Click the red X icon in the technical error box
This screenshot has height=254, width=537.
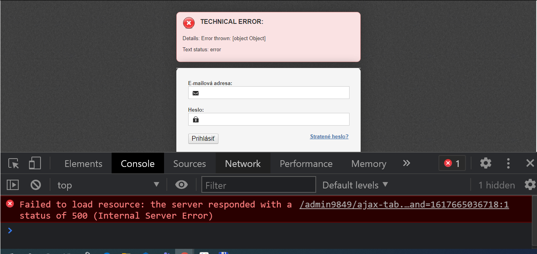point(189,23)
